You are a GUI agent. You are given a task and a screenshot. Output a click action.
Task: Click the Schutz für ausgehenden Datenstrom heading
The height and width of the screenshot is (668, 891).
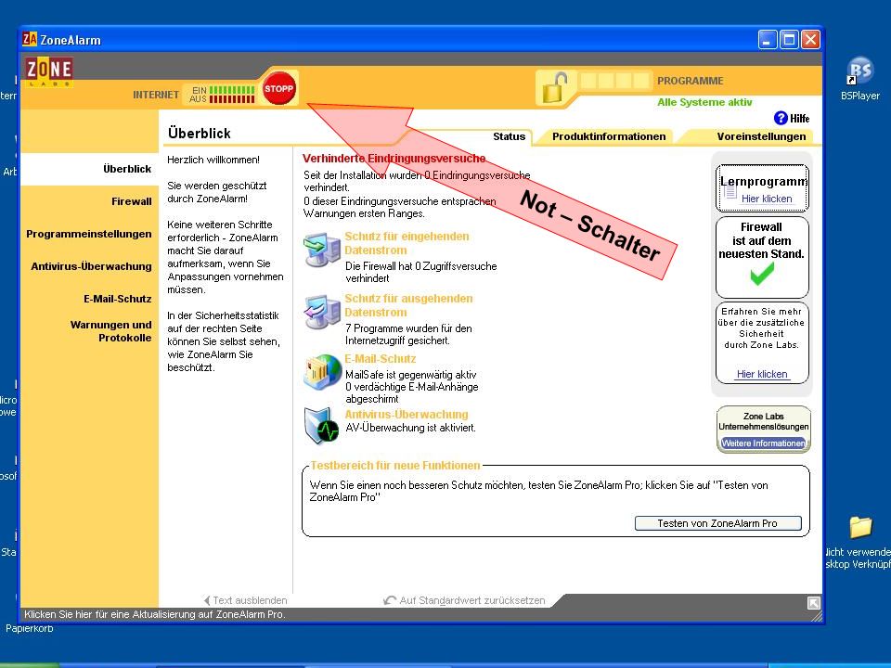click(408, 305)
